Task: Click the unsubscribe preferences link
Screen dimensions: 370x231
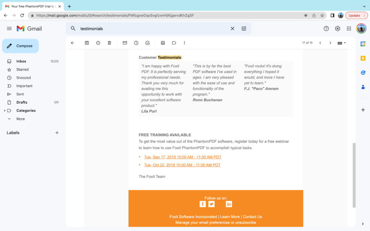Action: coord(216,222)
